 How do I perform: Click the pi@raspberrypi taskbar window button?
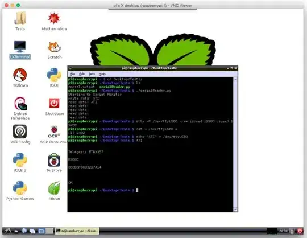coord(77,231)
